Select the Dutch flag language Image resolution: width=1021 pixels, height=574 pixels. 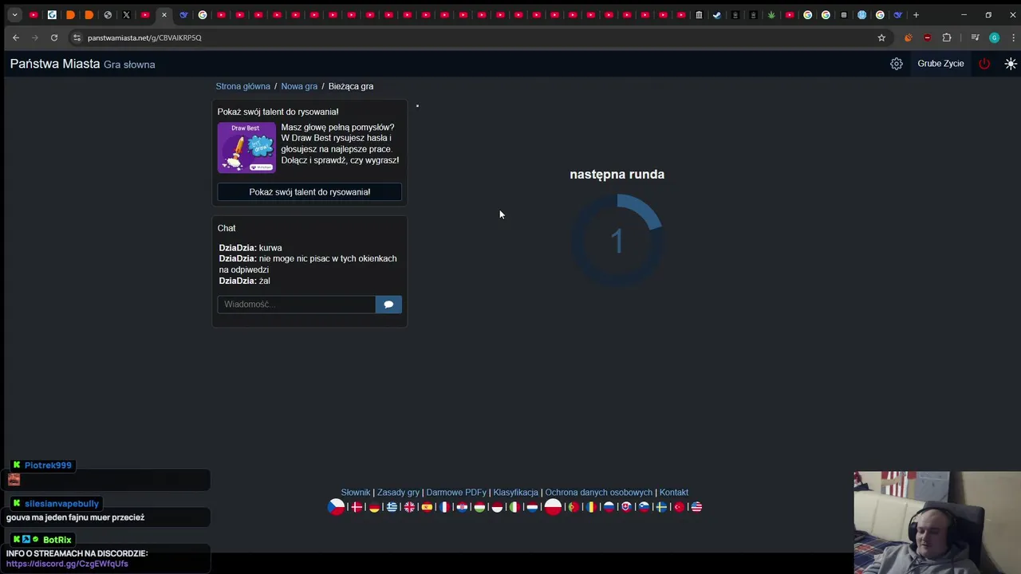point(532,507)
